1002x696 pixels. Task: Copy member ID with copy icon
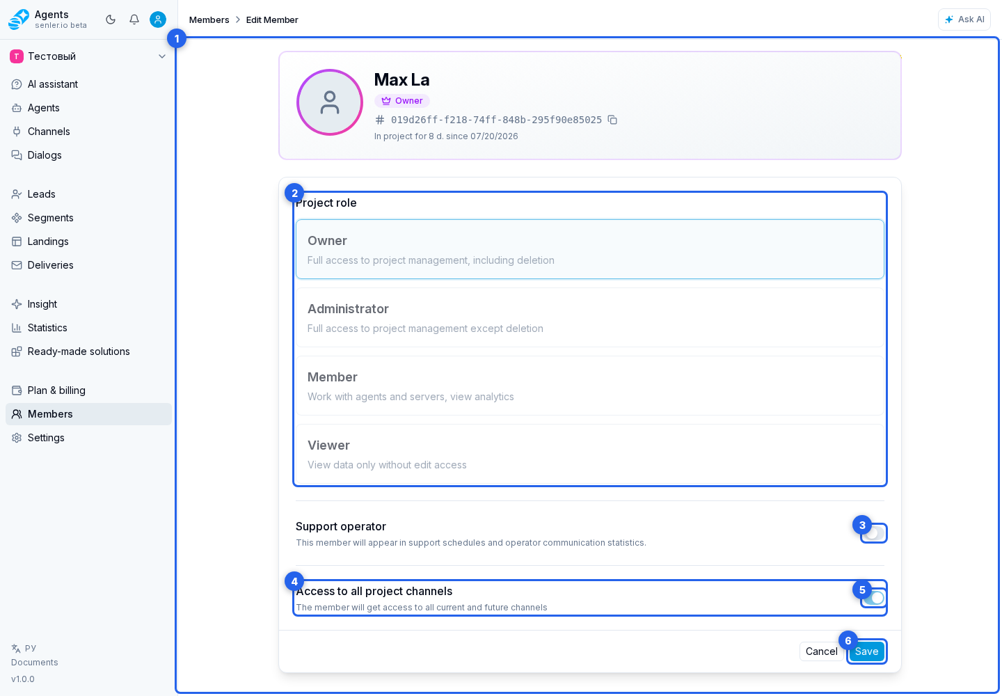[x=612, y=120]
